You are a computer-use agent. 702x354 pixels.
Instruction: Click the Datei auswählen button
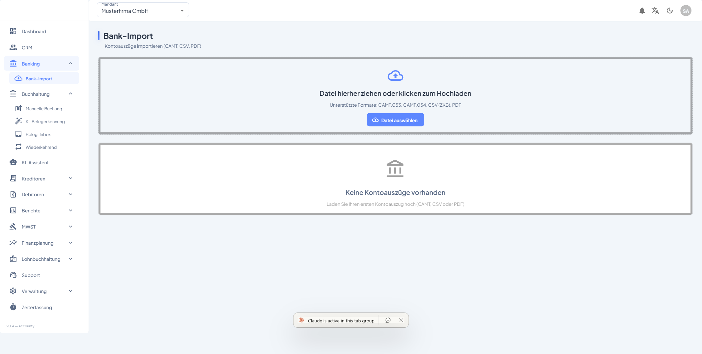coord(395,120)
